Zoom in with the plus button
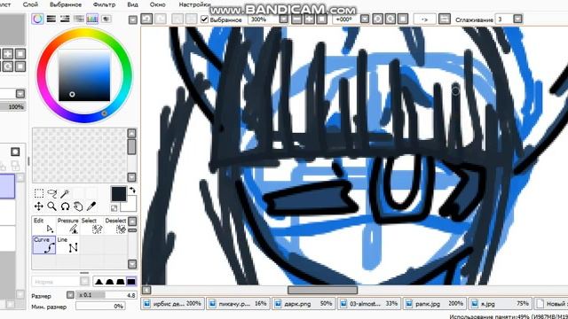This screenshot has width=568, height=319. [309, 19]
